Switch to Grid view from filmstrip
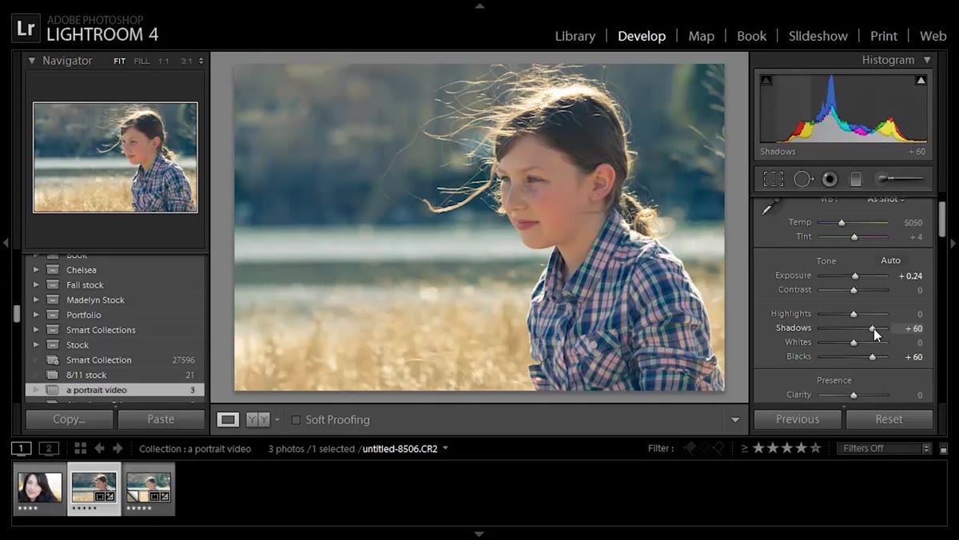This screenshot has height=540, width=959. pos(81,448)
